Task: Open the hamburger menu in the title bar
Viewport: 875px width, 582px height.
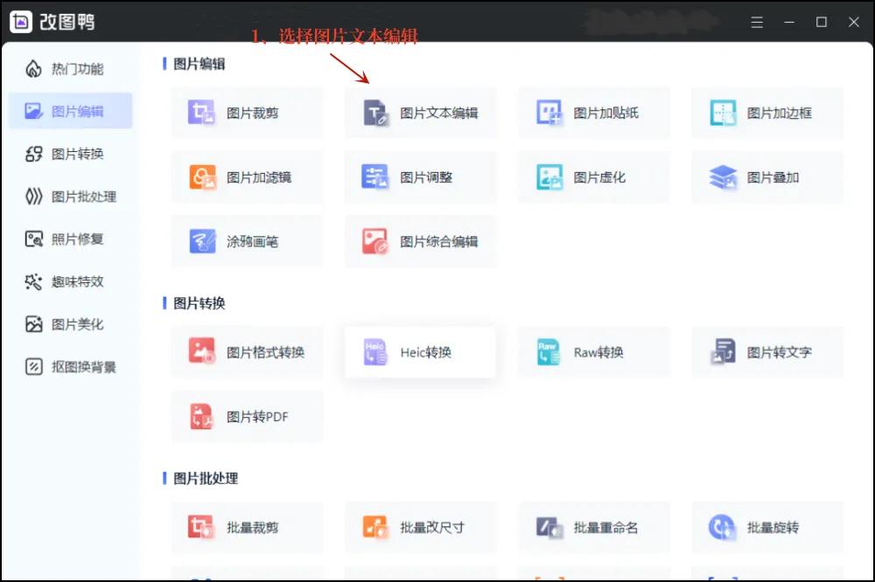Action: coord(757,22)
